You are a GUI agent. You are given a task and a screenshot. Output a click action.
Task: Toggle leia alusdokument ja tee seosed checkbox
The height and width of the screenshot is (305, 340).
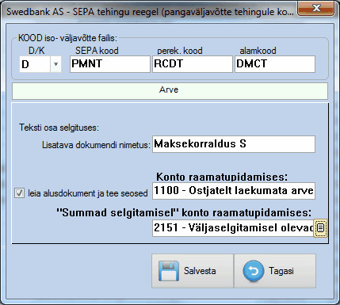(x=19, y=193)
